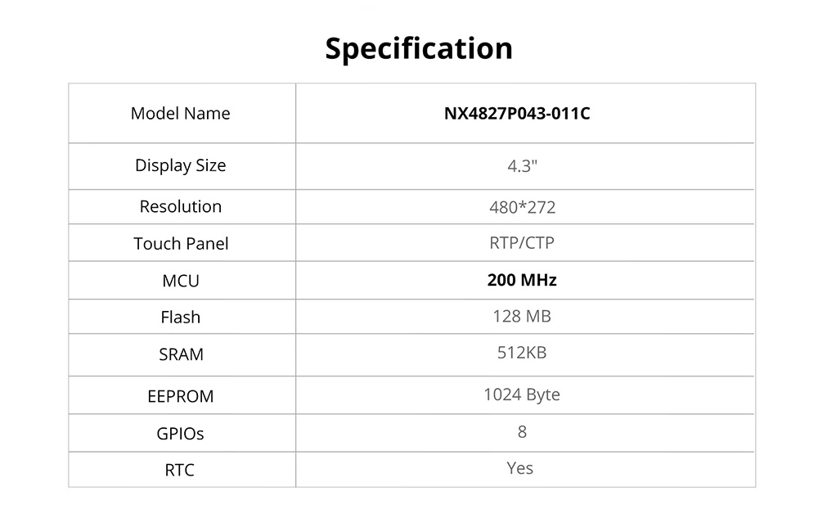Select the Model Name label cell
The height and width of the screenshot is (532, 818).
pos(181,114)
